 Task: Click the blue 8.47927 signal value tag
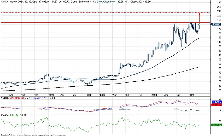pyautogui.click(x=217, y=102)
